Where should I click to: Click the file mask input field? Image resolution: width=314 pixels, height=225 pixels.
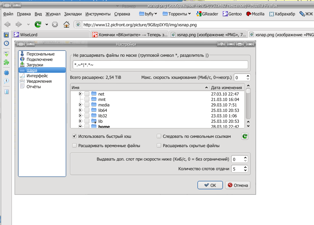160,65
